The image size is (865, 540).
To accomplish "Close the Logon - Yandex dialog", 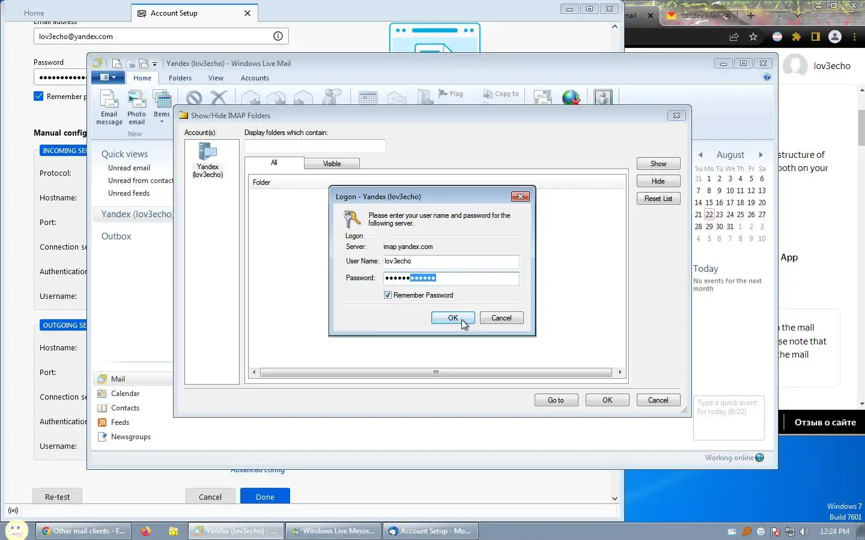I will (520, 196).
